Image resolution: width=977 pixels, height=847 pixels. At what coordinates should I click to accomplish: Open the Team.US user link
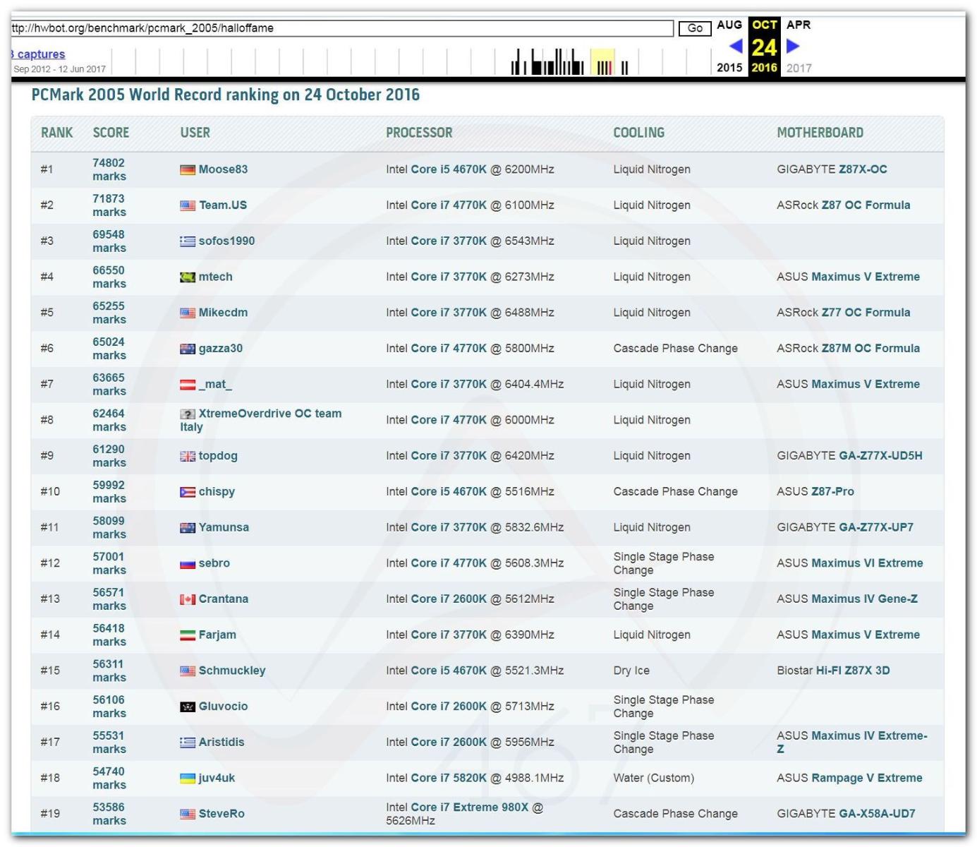pyautogui.click(x=223, y=205)
